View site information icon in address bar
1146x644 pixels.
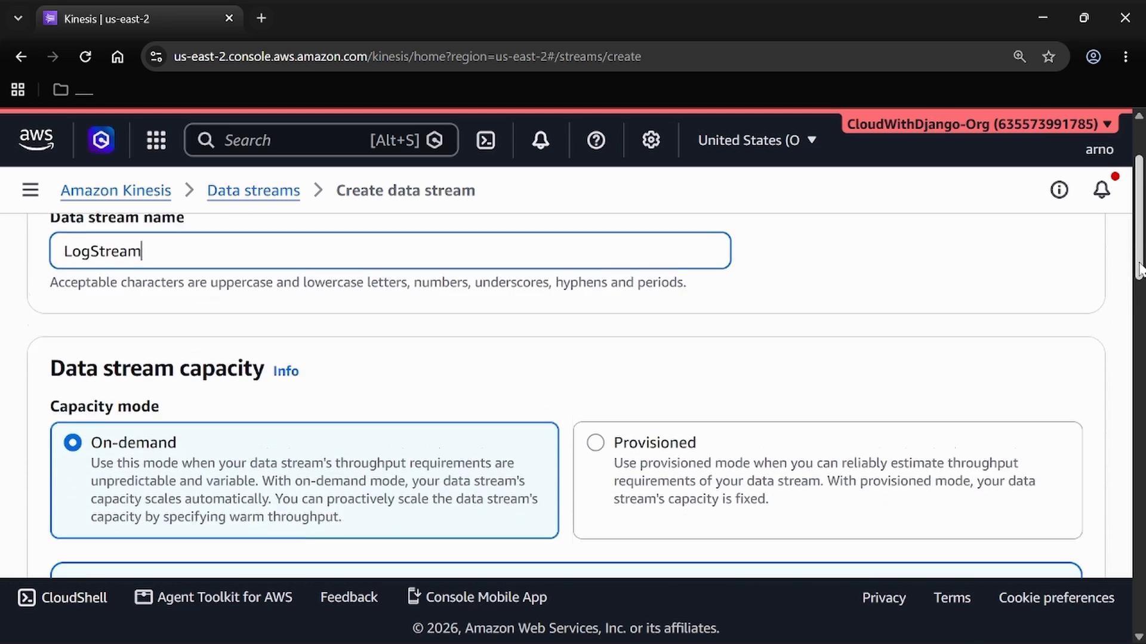tap(156, 57)
